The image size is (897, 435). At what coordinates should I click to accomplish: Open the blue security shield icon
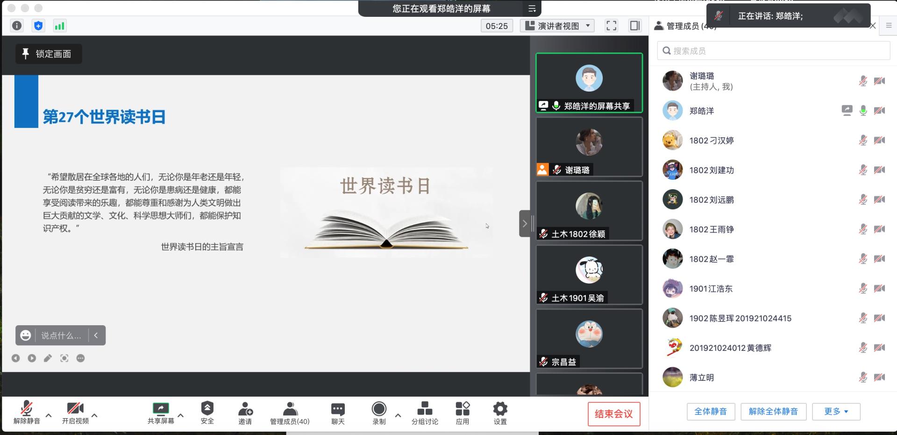click(x=38, y=26)
